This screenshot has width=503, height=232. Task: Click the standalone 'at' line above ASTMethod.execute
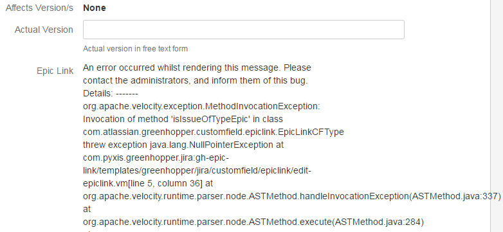(87, 209)
